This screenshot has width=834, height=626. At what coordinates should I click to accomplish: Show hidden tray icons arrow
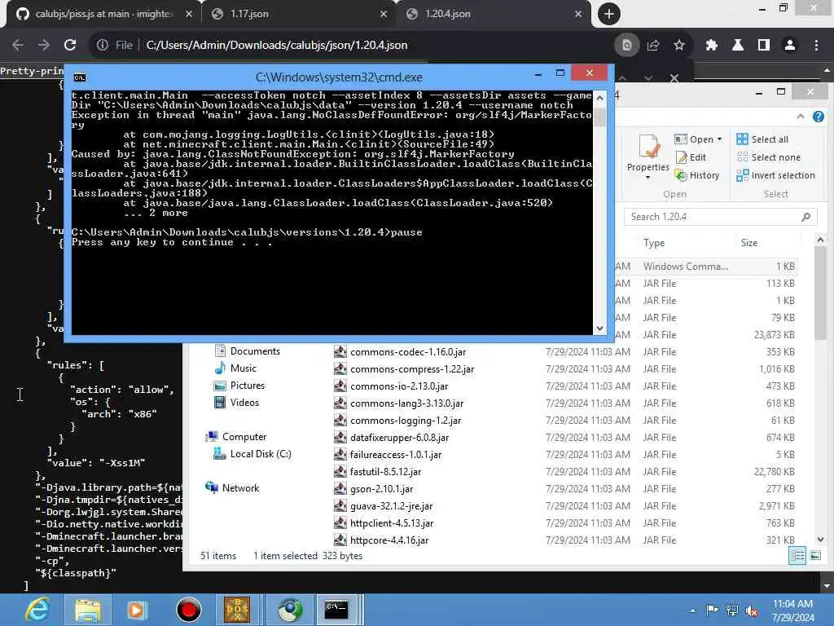pos(692,611)
